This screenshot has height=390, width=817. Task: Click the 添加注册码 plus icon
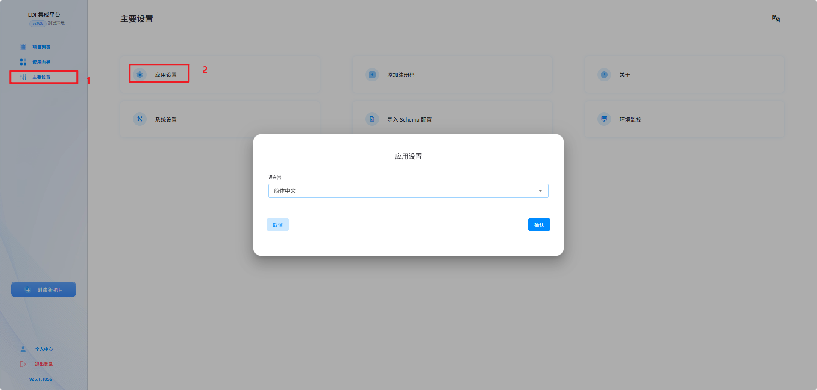(x=372, y=75)
